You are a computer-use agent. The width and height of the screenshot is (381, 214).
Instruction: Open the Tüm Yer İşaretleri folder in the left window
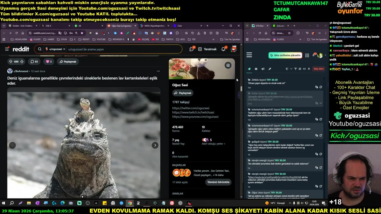point(230,39)
